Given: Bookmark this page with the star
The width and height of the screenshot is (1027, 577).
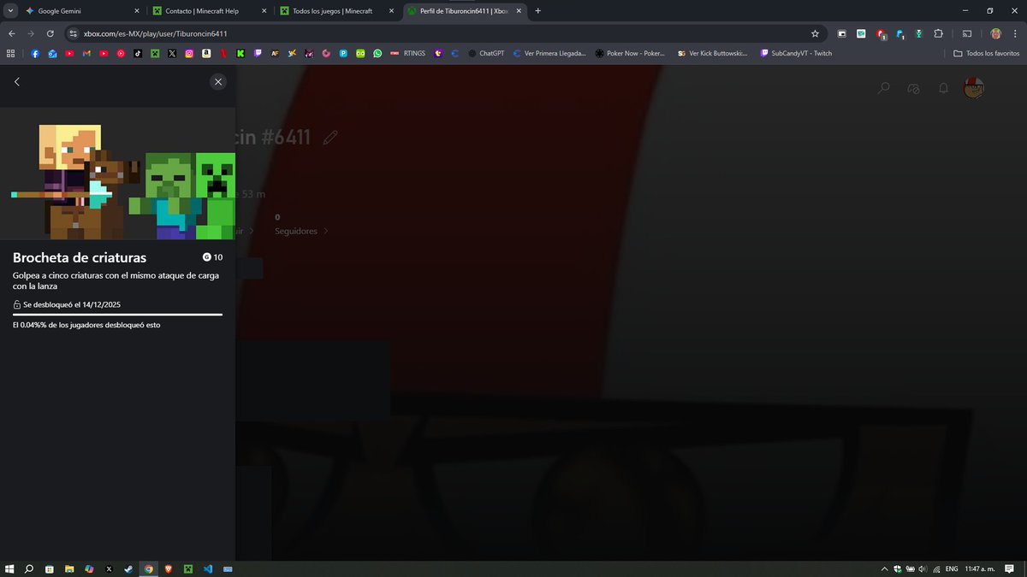Looking at the screenshot, I should point(815,33).
